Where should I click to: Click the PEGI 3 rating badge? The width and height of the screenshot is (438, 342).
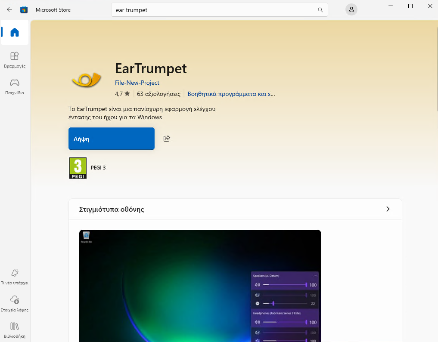tap(78, 168)
